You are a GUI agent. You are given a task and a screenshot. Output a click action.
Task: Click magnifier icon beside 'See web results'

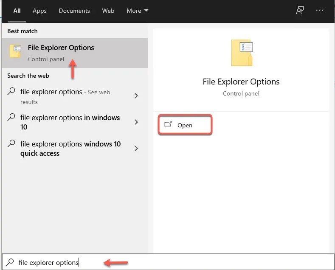click(11, 91)
